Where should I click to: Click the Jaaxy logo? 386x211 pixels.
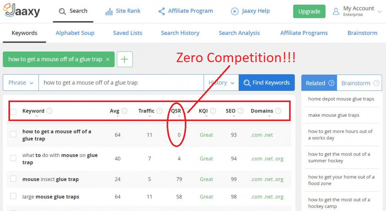pos(21,10)
